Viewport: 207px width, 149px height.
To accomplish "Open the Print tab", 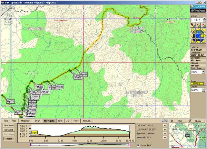I will coord(14,121).
